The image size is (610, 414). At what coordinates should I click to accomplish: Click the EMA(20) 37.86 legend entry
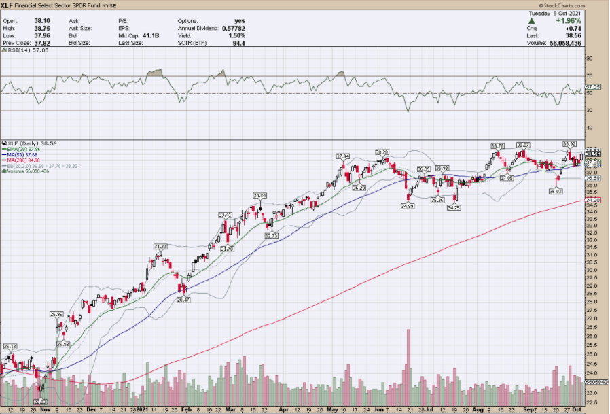click(21, 149)
